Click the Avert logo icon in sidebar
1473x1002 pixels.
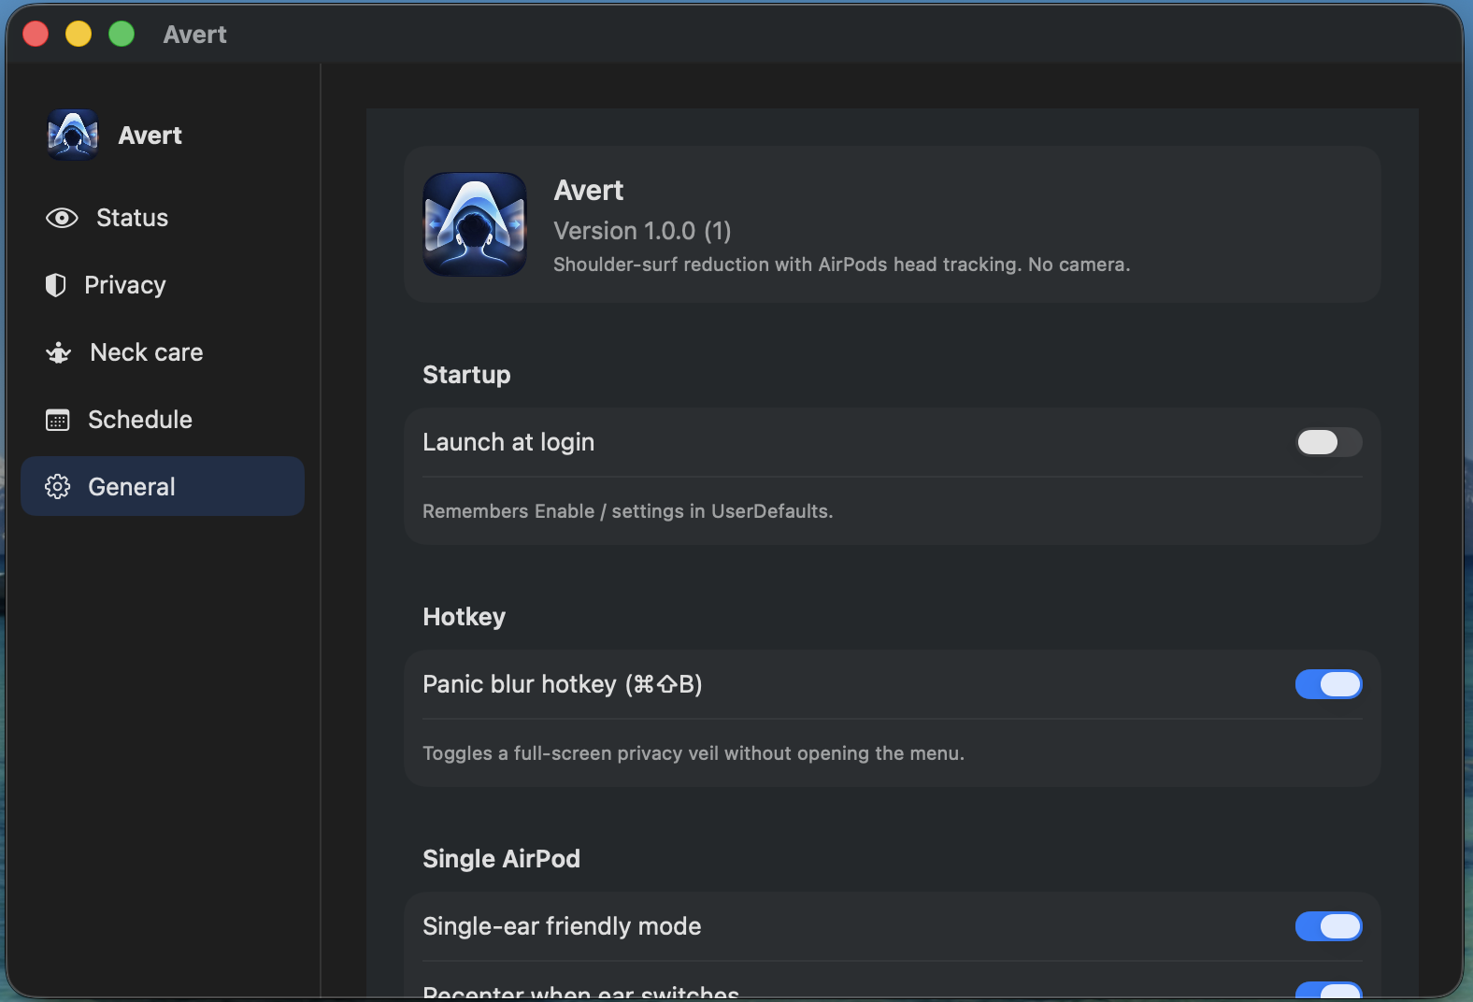(x=73, y=136)
